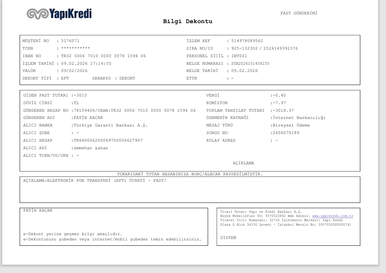
Task: Select the AÇIKLAMA EFT ÜCRETİ description line
Action: [x=95, y=181]
